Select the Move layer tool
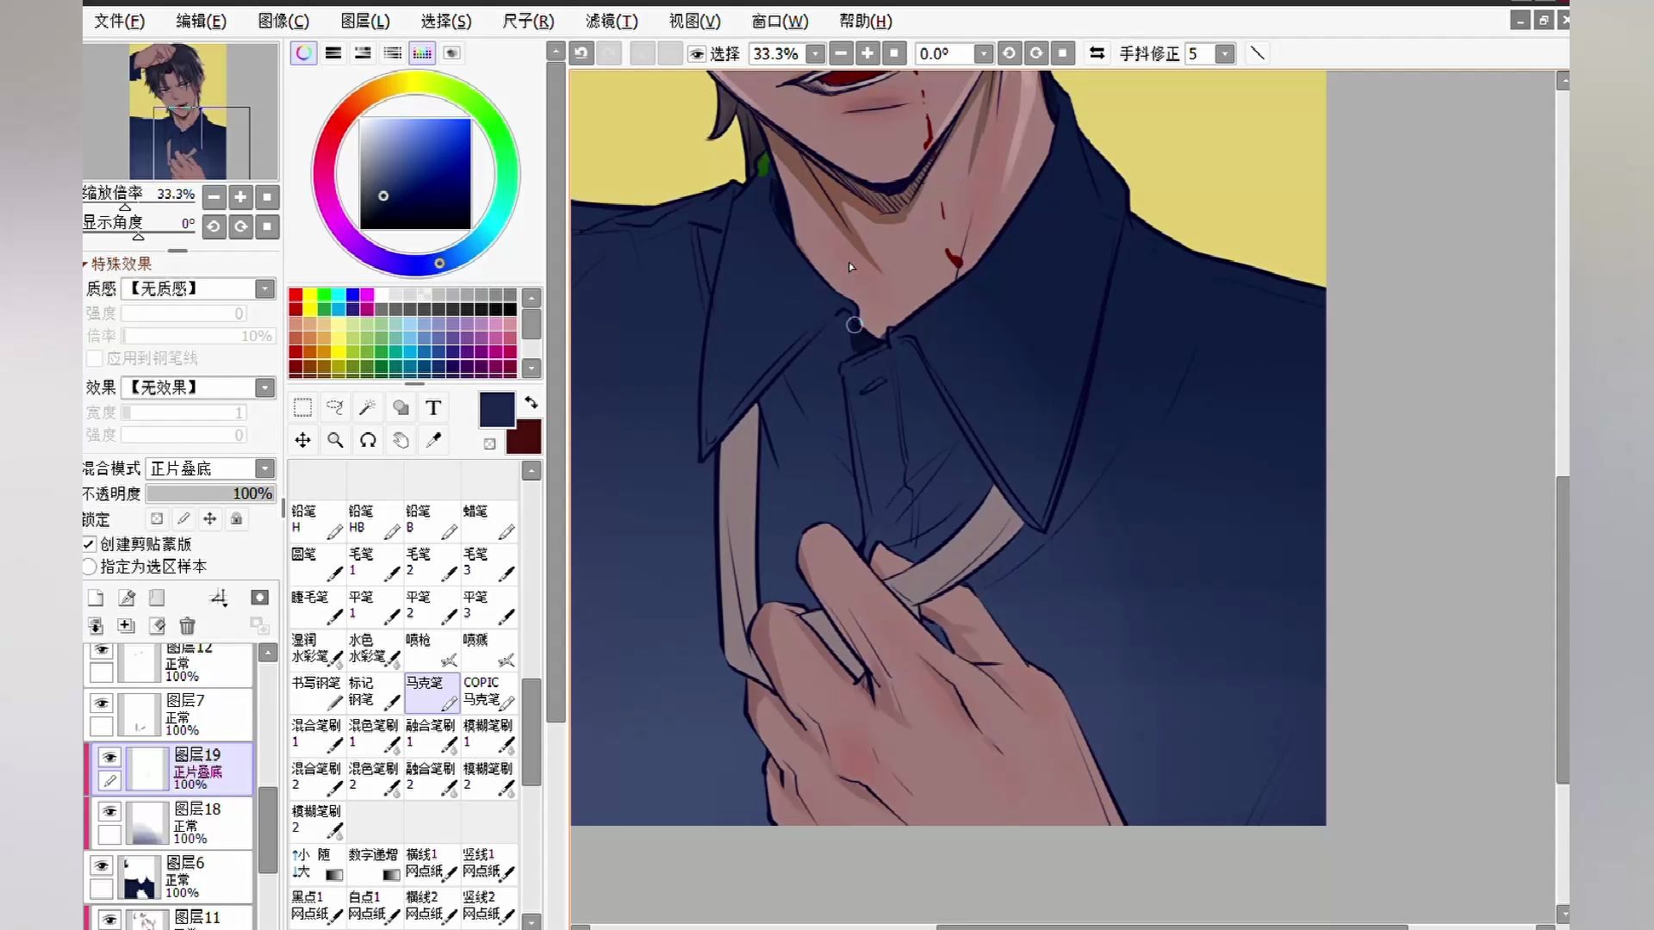The width and height of the screenshot is (1654, 930). pyautogui.click(x=302, y=440)
